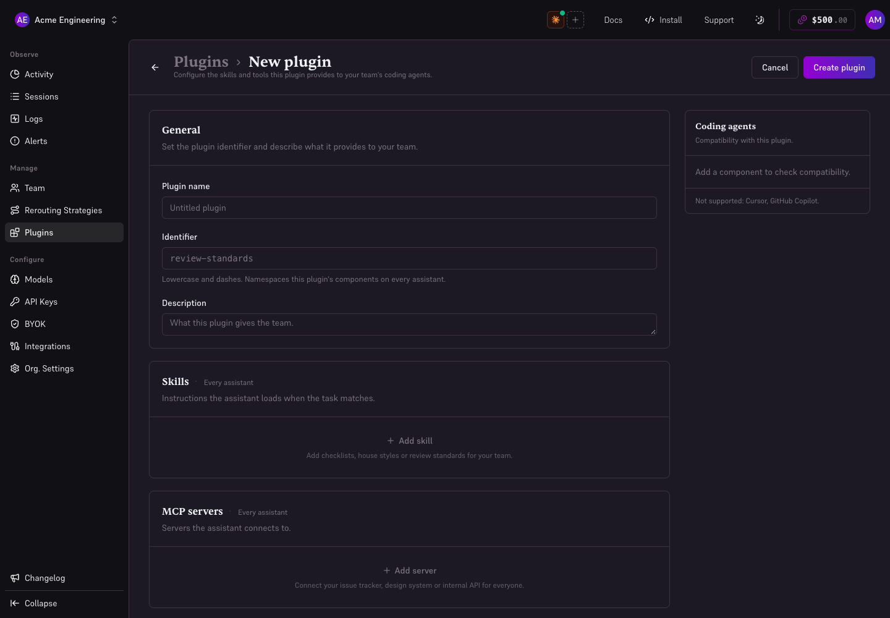Click the Logs pulse icon
The image size is (890, 618).
click(15, 119)
